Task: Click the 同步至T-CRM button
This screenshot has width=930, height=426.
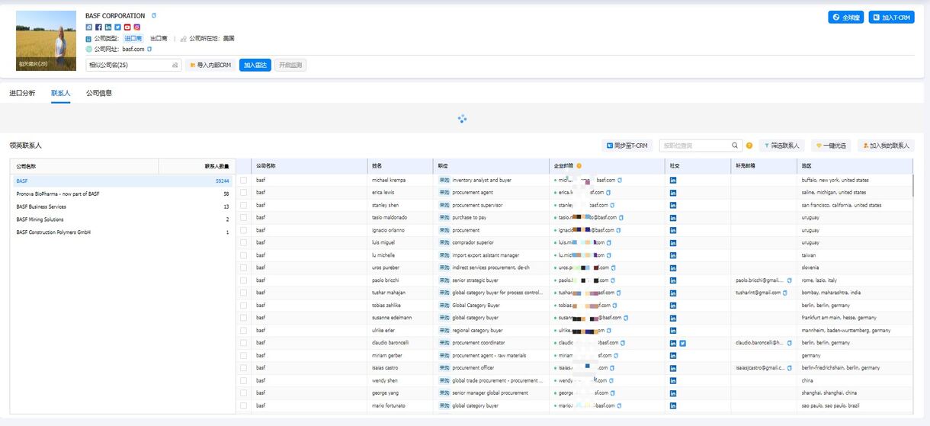Action: [627, 146]
